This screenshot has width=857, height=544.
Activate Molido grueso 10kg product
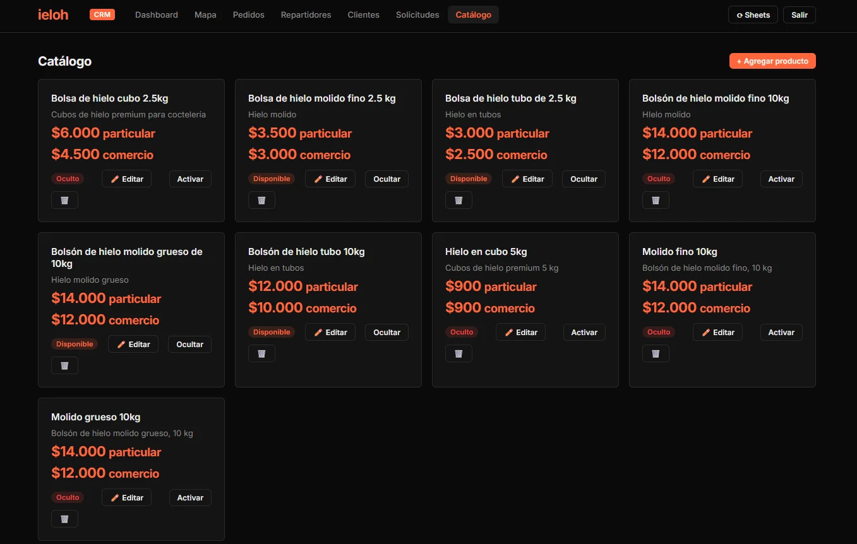click(x=190, y=497)
